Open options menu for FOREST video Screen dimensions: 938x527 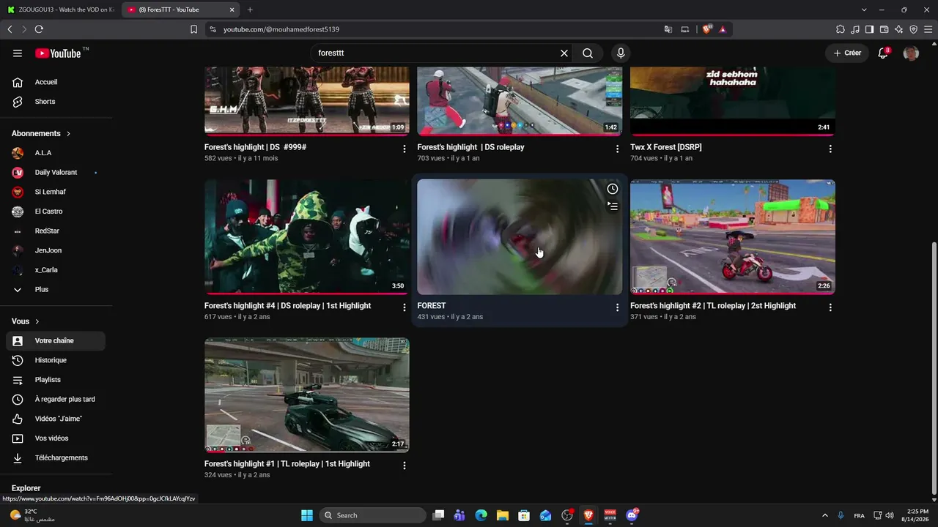[x=617, y=308]
